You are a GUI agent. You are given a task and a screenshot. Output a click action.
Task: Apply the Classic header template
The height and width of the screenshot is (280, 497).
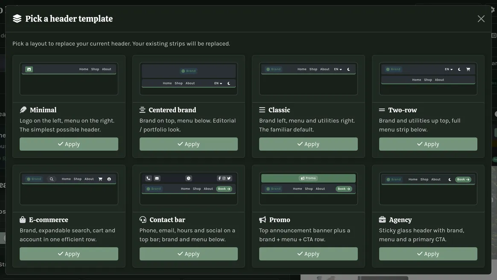(308, 144)
